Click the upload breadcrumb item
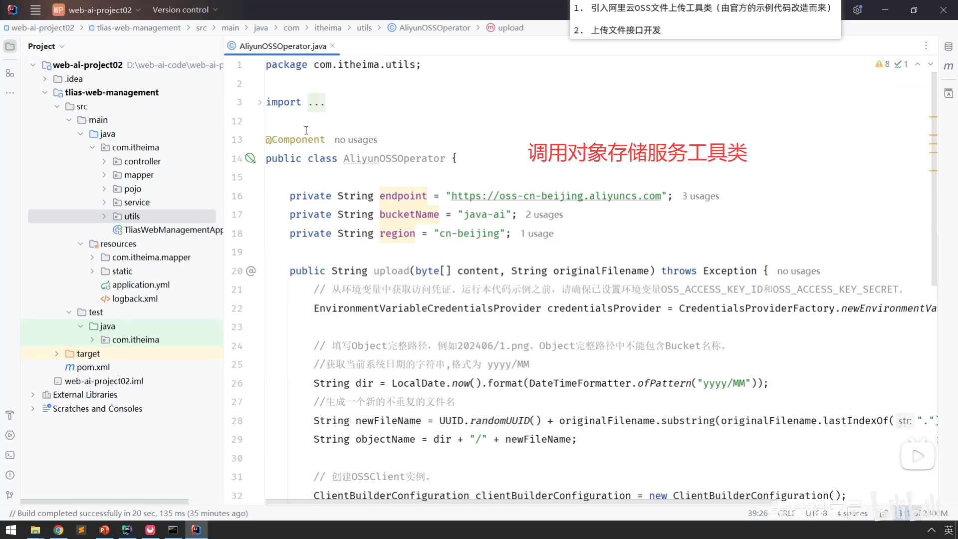The image size is (958, 539). 510,27
